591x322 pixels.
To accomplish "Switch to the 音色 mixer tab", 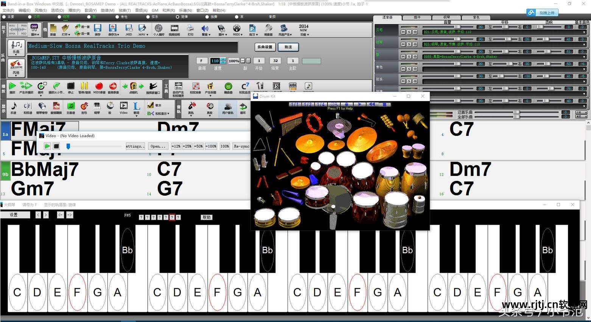I will 476,17.
